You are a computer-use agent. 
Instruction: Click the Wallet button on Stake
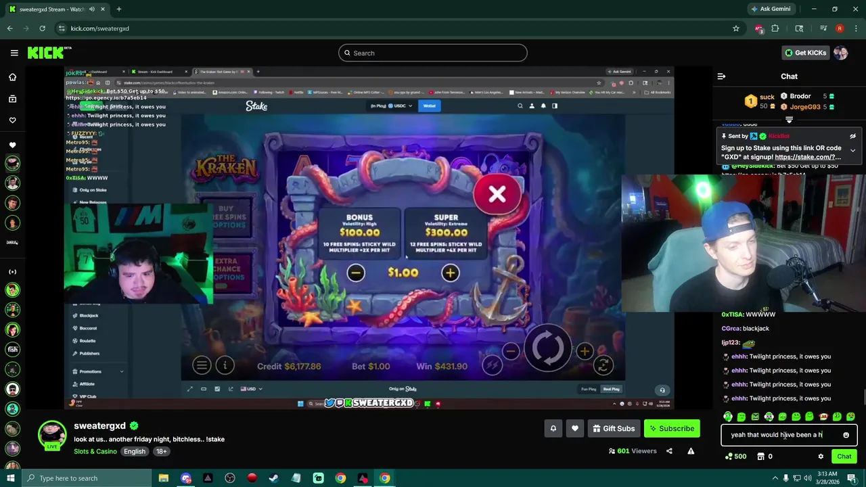(429, 106)
